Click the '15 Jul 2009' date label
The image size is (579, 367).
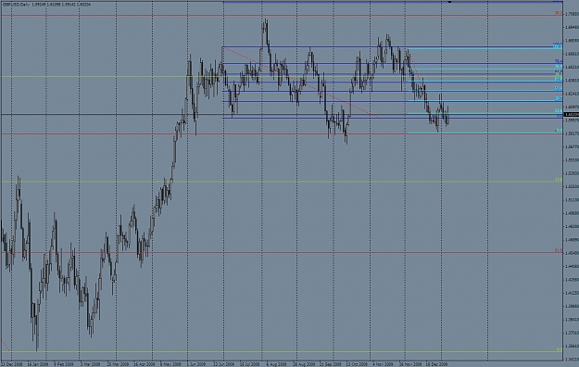pos(250,364)
